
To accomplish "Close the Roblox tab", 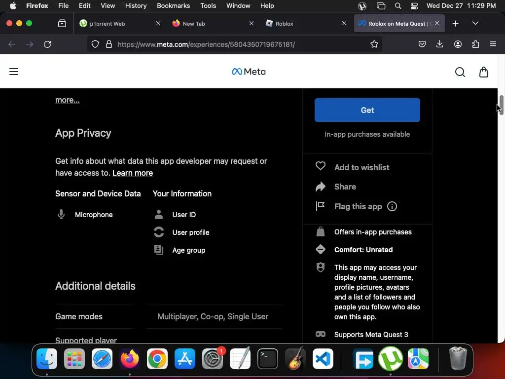I will (344, 23).
